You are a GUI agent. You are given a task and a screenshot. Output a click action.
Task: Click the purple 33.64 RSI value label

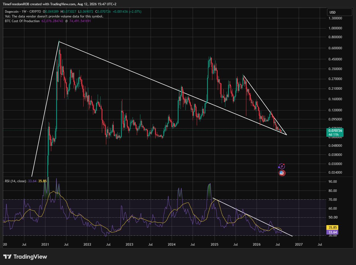click(333, 232)
